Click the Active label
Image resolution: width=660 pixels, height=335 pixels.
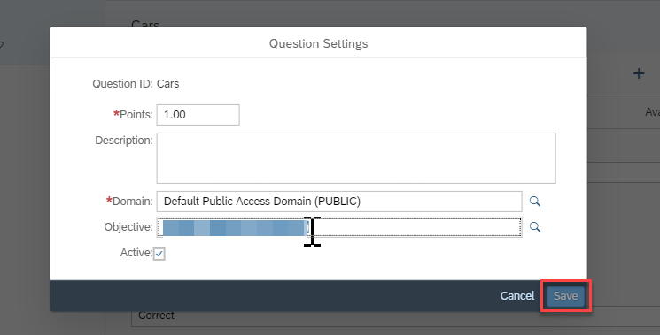(x=136, y=253)
